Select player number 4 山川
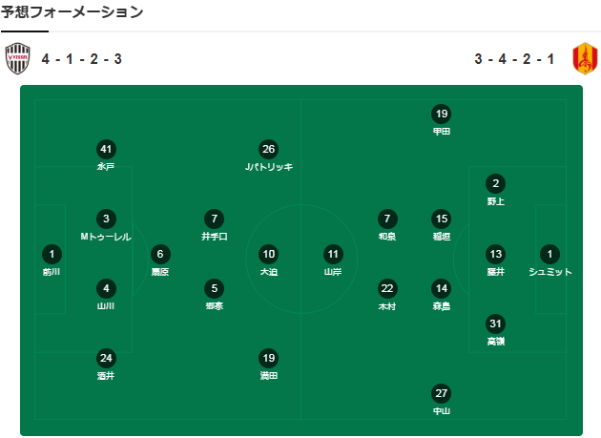The width and height of the screenshot is (601, 438). pyautogui.click(x=107, y=288)
